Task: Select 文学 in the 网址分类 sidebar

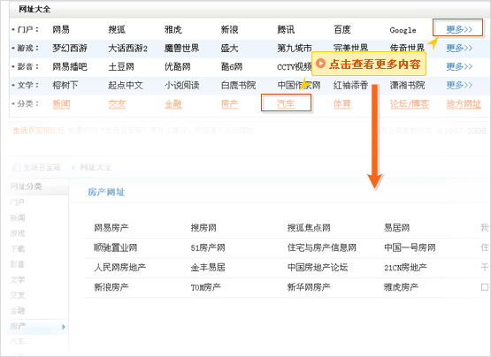Action: point(17,280)
